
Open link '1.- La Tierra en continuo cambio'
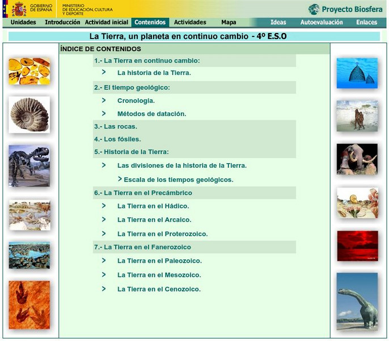point(147,61)
